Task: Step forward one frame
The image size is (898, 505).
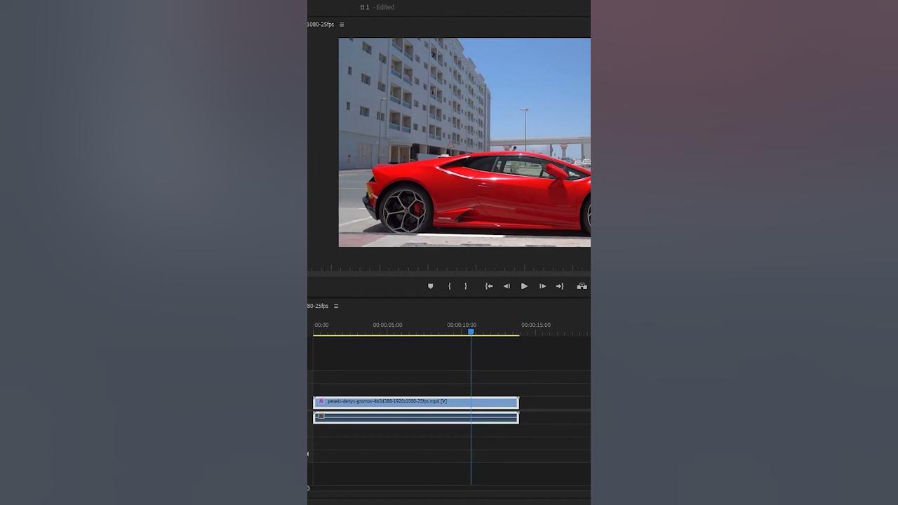Action: coord(542,286)
